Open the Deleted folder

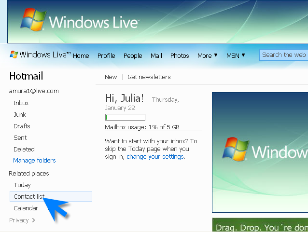24,150
